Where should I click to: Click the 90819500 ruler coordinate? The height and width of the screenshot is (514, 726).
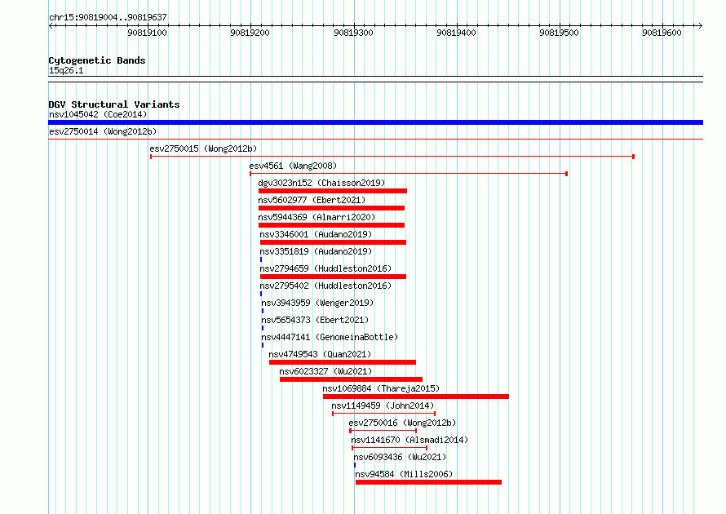559,33
